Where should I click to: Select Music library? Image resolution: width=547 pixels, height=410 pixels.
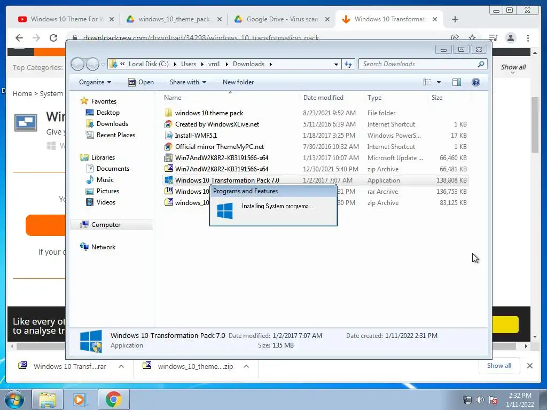coord(105,179)
